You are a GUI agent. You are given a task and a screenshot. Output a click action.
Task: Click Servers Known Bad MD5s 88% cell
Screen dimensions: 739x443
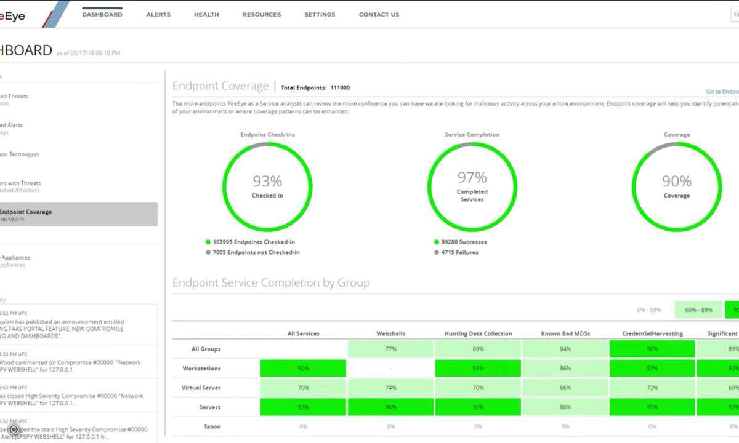point(565,407)
